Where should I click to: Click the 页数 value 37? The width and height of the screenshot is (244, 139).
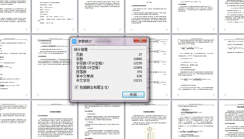(x=140, y=55)
